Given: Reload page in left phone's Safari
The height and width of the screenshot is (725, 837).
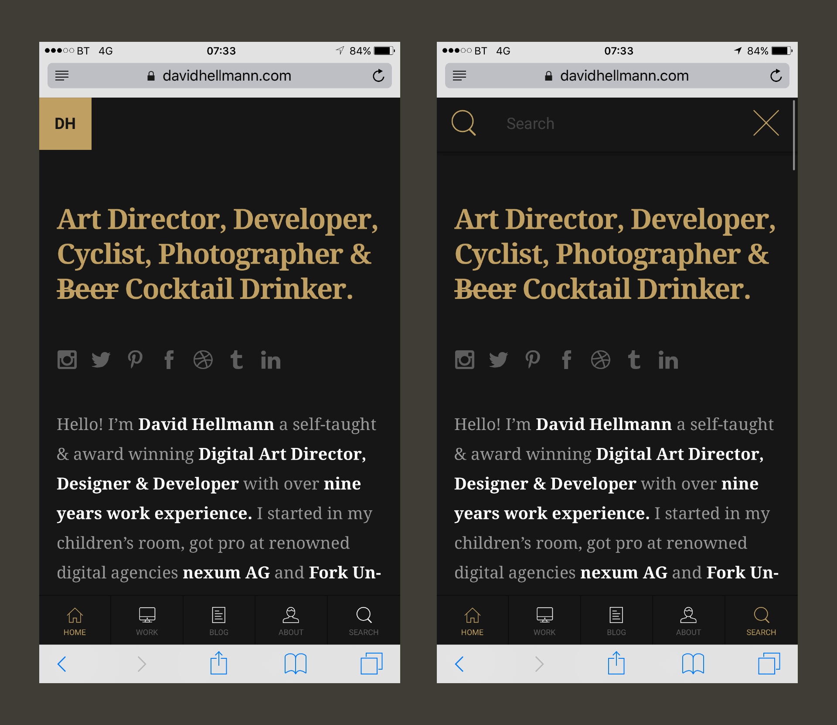Looking at the screenshot, I should coord(378,76).
